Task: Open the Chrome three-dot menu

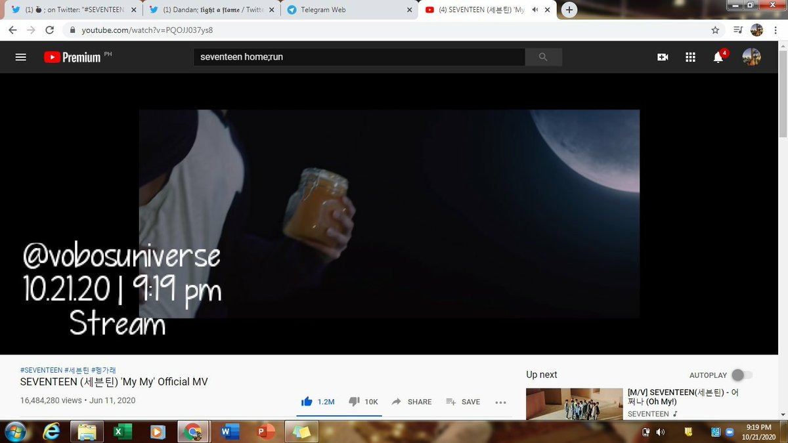Action: pos(775,30)
